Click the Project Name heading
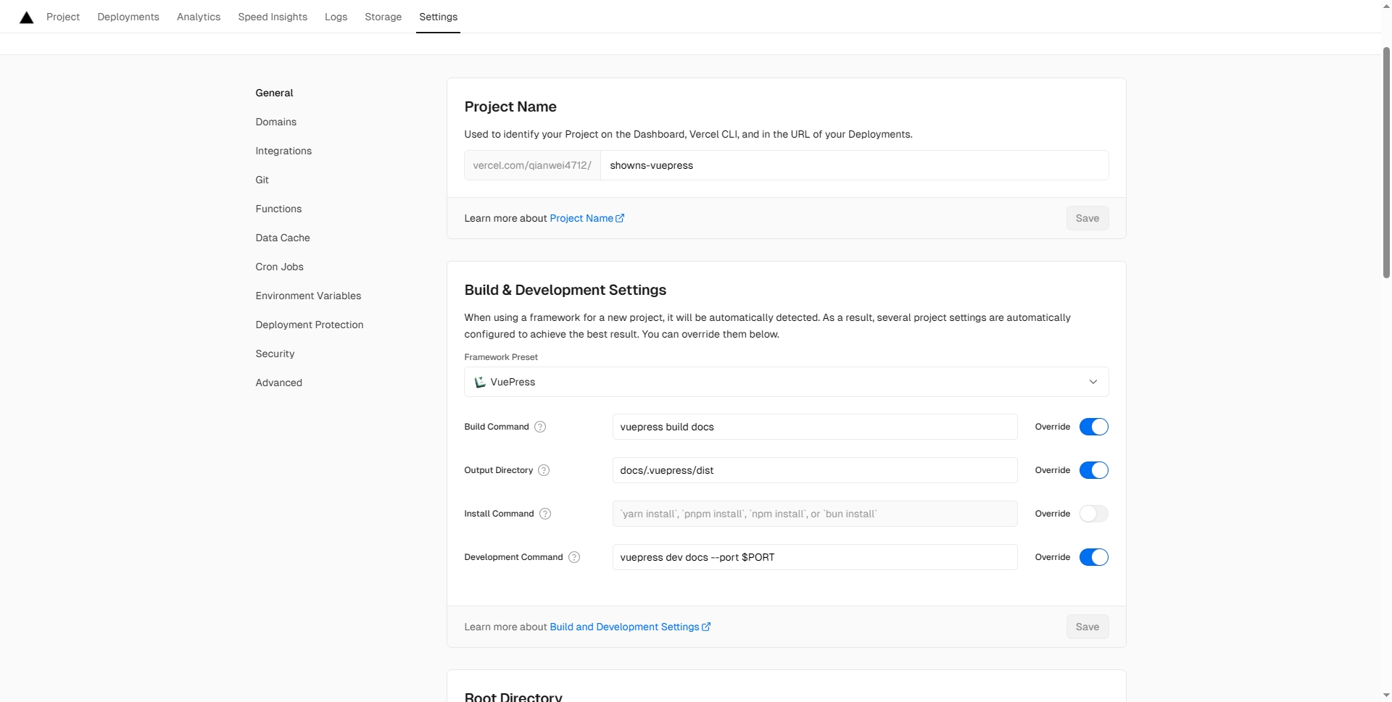The width and height of the screenshot is (1392, 702). coord(510,106)
